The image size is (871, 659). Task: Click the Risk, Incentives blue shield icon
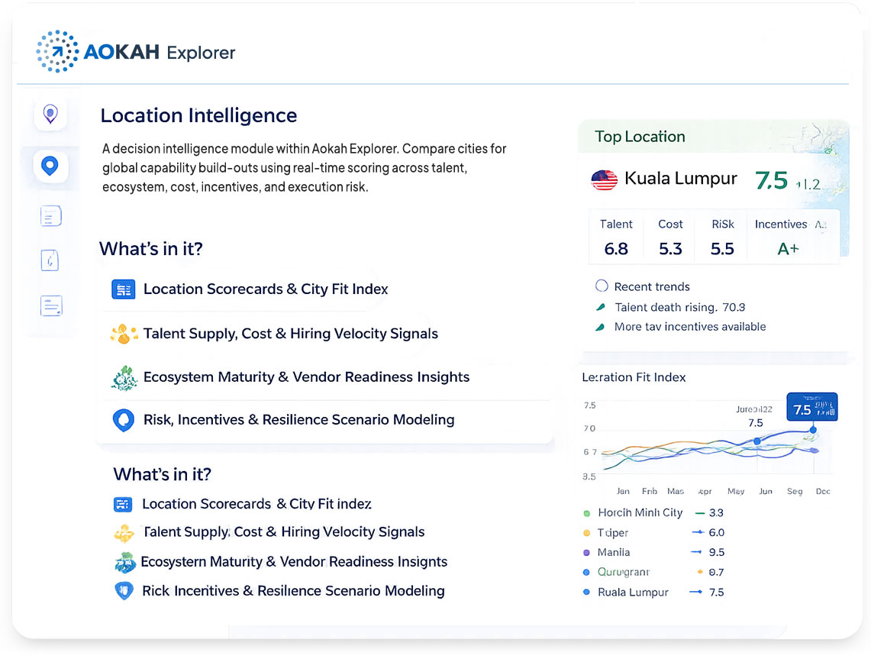pyautogui.click(x=124, y=420)
